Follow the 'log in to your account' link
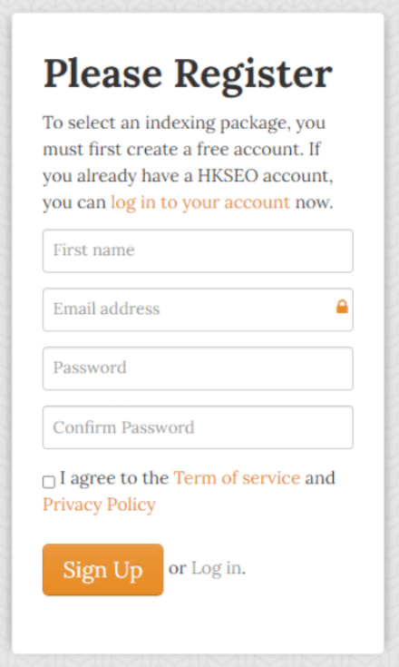Image resolution: width=399 pixels, height=667 pixels. point(200,202)
